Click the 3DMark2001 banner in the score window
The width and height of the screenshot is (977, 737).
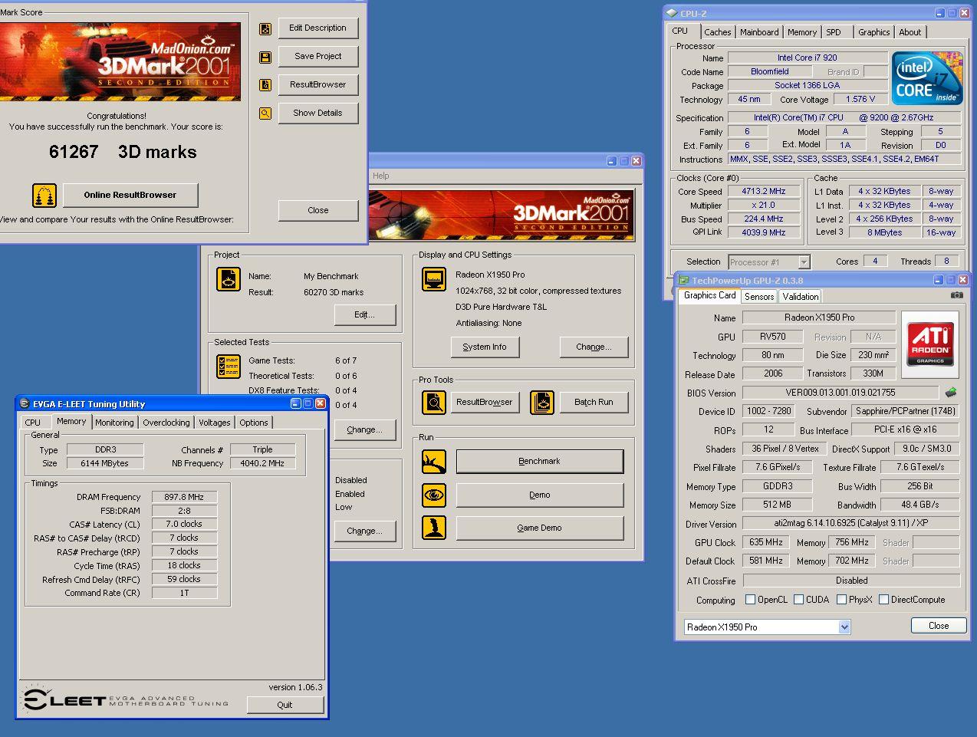(120, 61)
